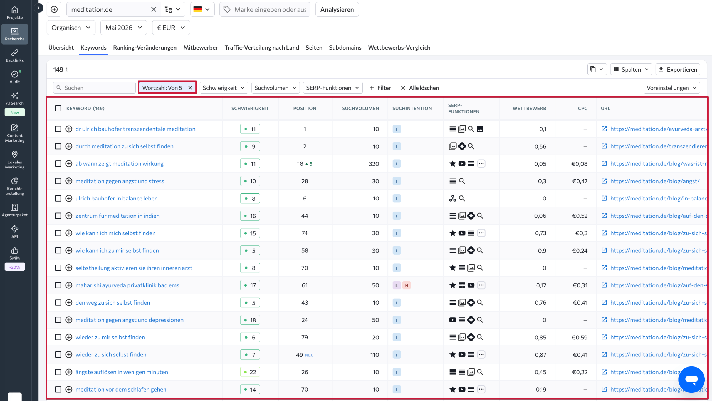Viewport: 712px width, 401px height.
Task: Open external link icon for blog/angst URL
Action: 604,181
